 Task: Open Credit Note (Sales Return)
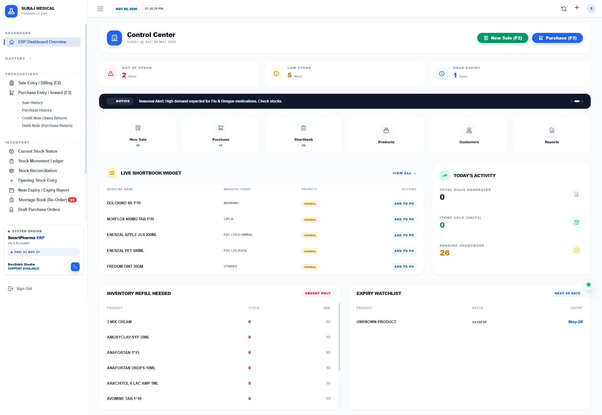coord(44,118)
